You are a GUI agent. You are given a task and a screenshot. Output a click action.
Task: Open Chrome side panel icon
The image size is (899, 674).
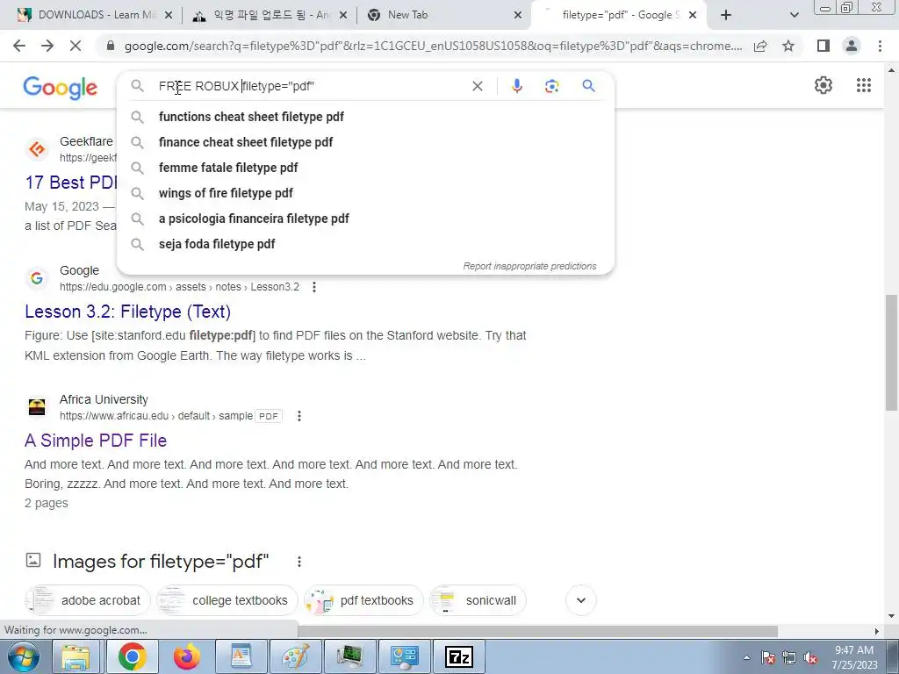coord(823,46)
